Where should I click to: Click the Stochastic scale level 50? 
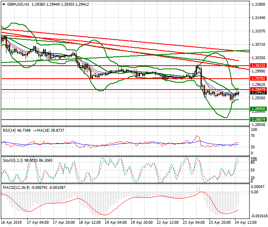click(253, 170)
